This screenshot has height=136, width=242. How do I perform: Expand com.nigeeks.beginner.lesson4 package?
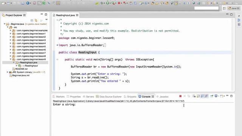point(11,43)
